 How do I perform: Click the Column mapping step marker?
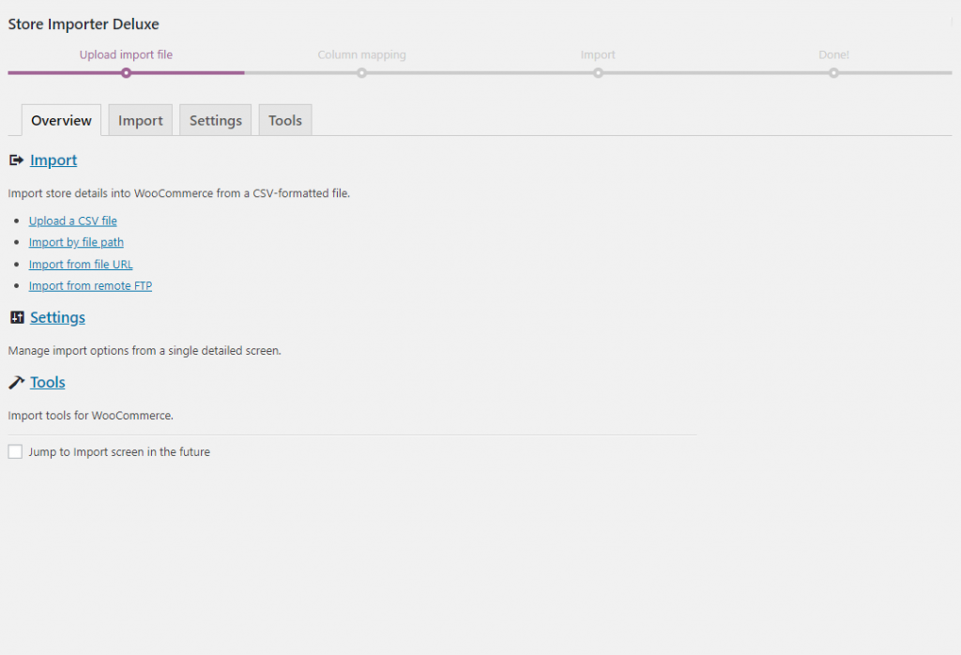point(361,73)
